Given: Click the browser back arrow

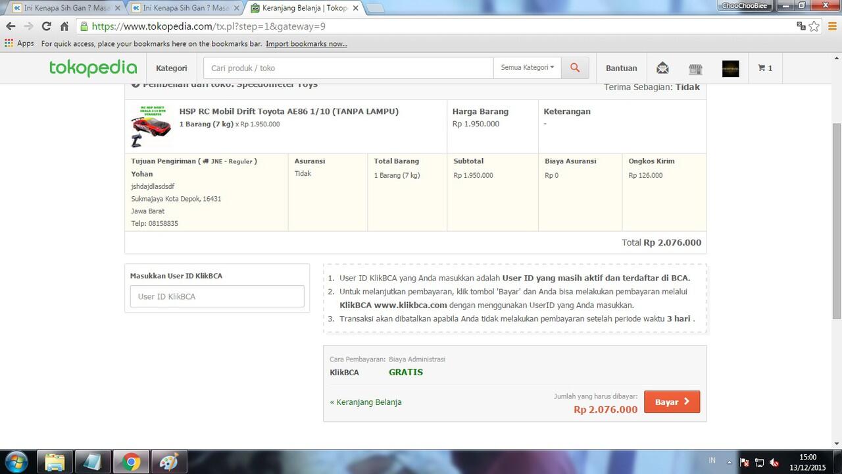Looking at the screenshot, I should pyautogui.click(x=11, y=26).
